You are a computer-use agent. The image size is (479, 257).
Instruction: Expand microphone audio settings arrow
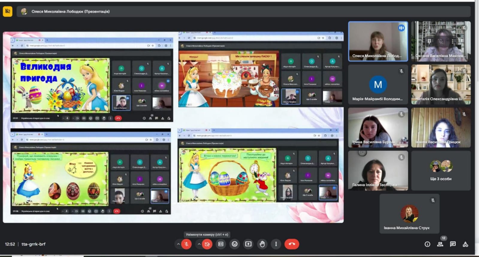[178, 244]
